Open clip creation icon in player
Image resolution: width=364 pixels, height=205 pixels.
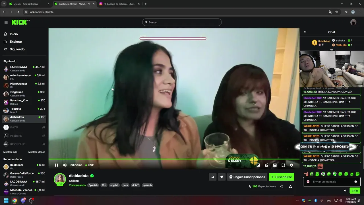click(x=266, y=165)
